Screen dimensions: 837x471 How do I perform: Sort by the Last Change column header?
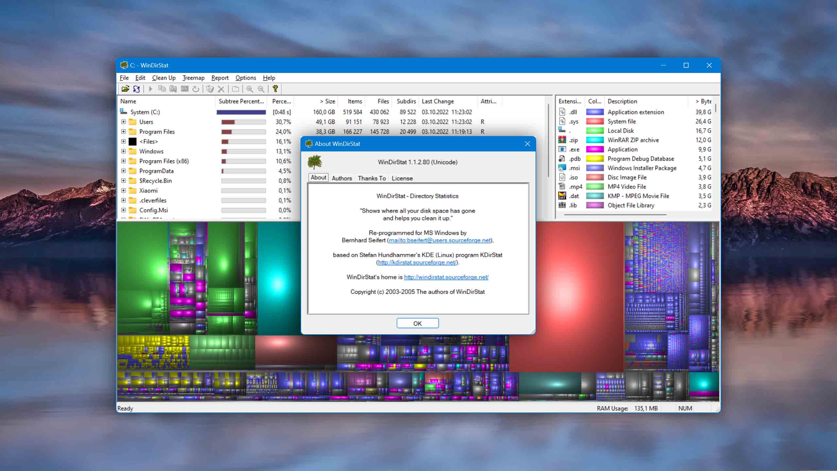click(448, 101)
